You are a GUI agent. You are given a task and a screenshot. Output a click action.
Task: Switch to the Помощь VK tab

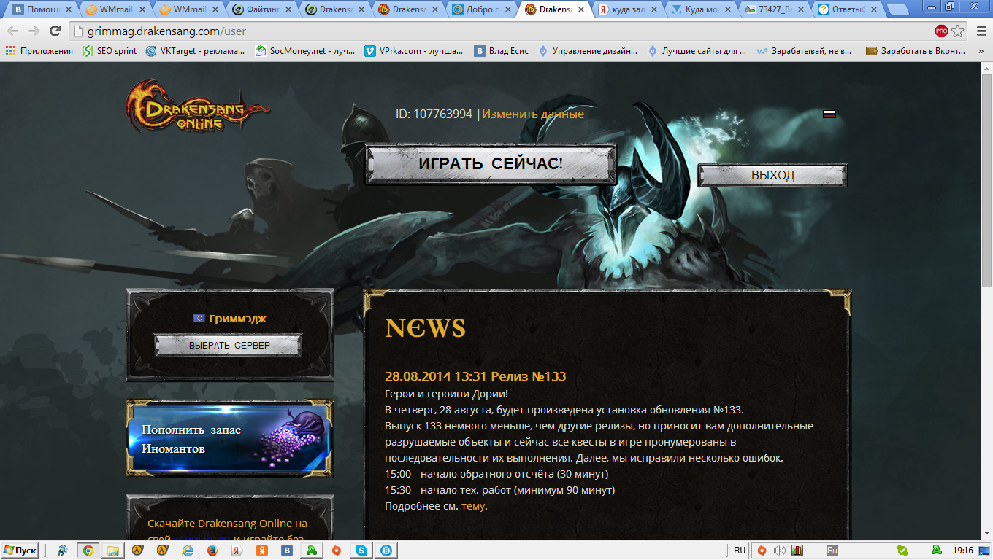pos(42,9)
